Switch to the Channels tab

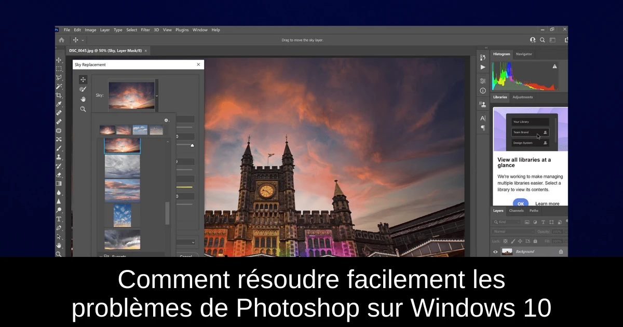point(516,211)
